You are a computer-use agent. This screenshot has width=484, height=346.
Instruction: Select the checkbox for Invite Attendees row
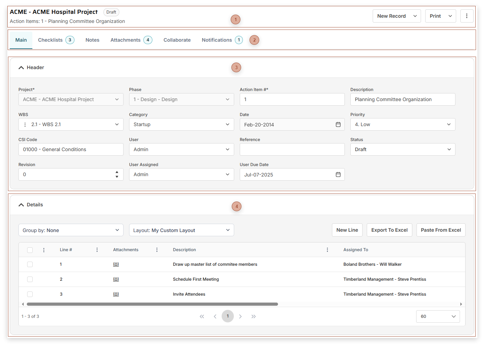coord(30,294)
